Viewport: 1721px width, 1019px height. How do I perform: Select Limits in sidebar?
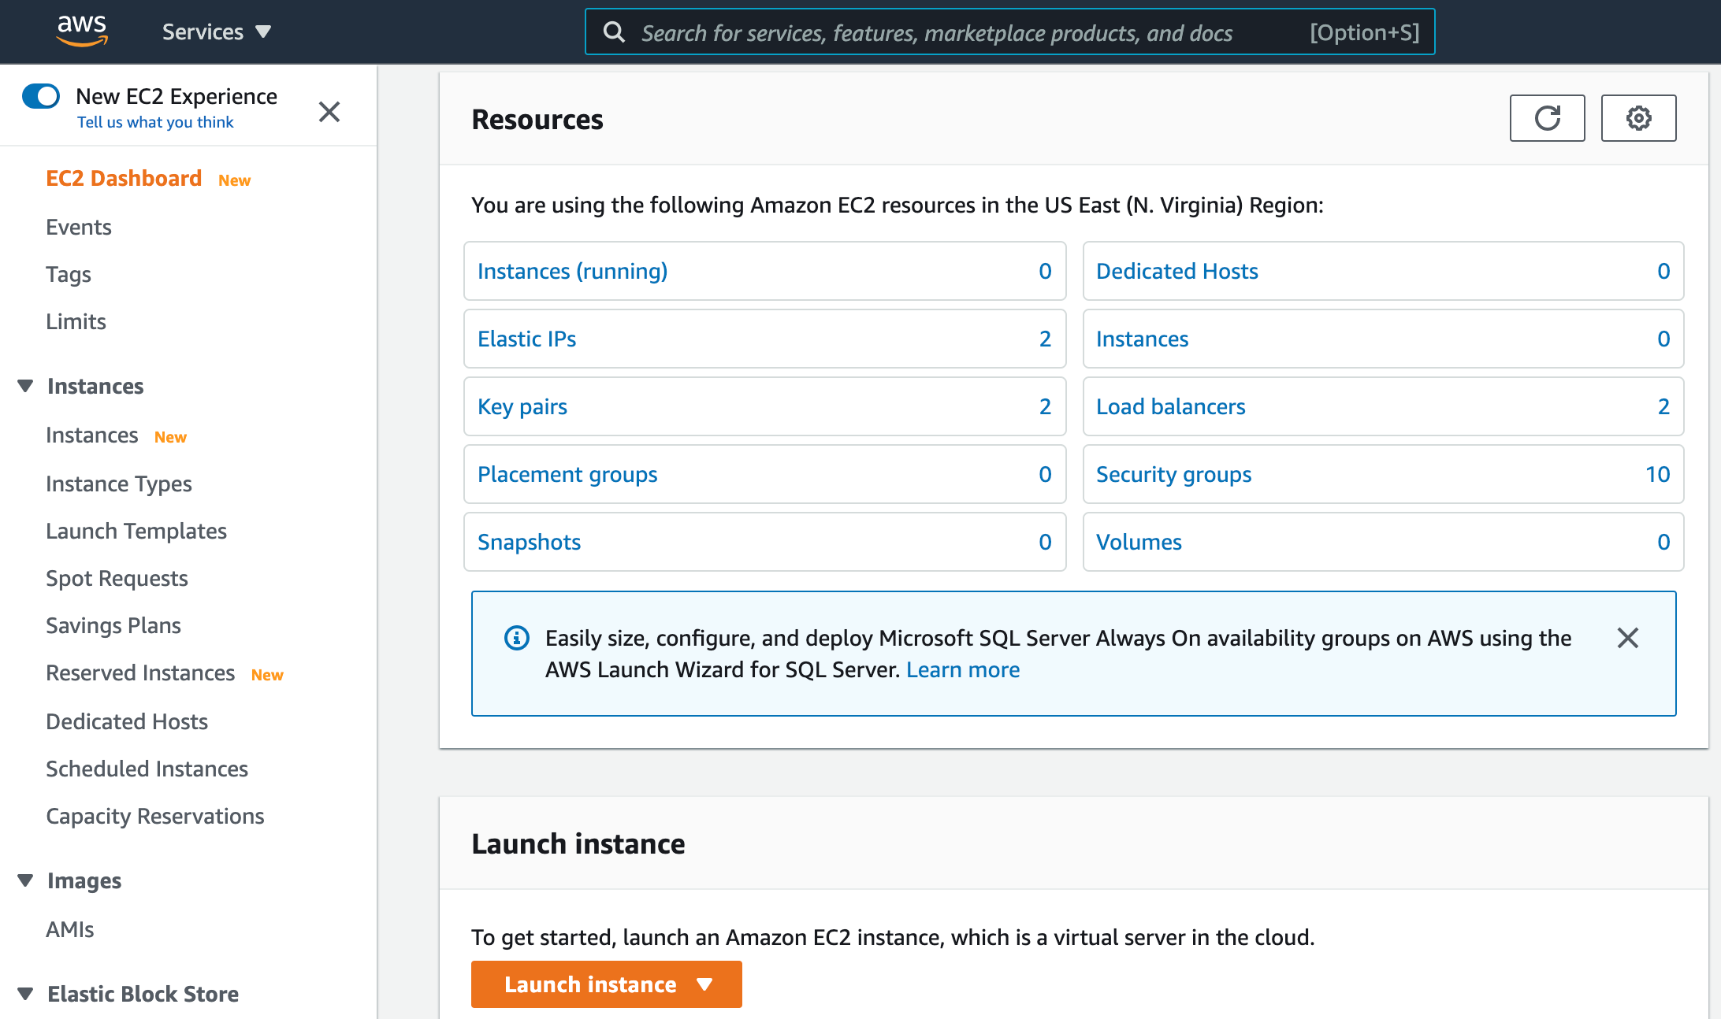coord(76,321)
